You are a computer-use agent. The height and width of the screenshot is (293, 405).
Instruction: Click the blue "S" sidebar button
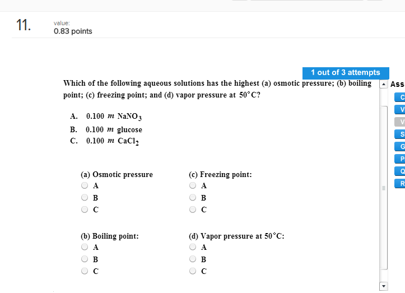pos(401,134)
